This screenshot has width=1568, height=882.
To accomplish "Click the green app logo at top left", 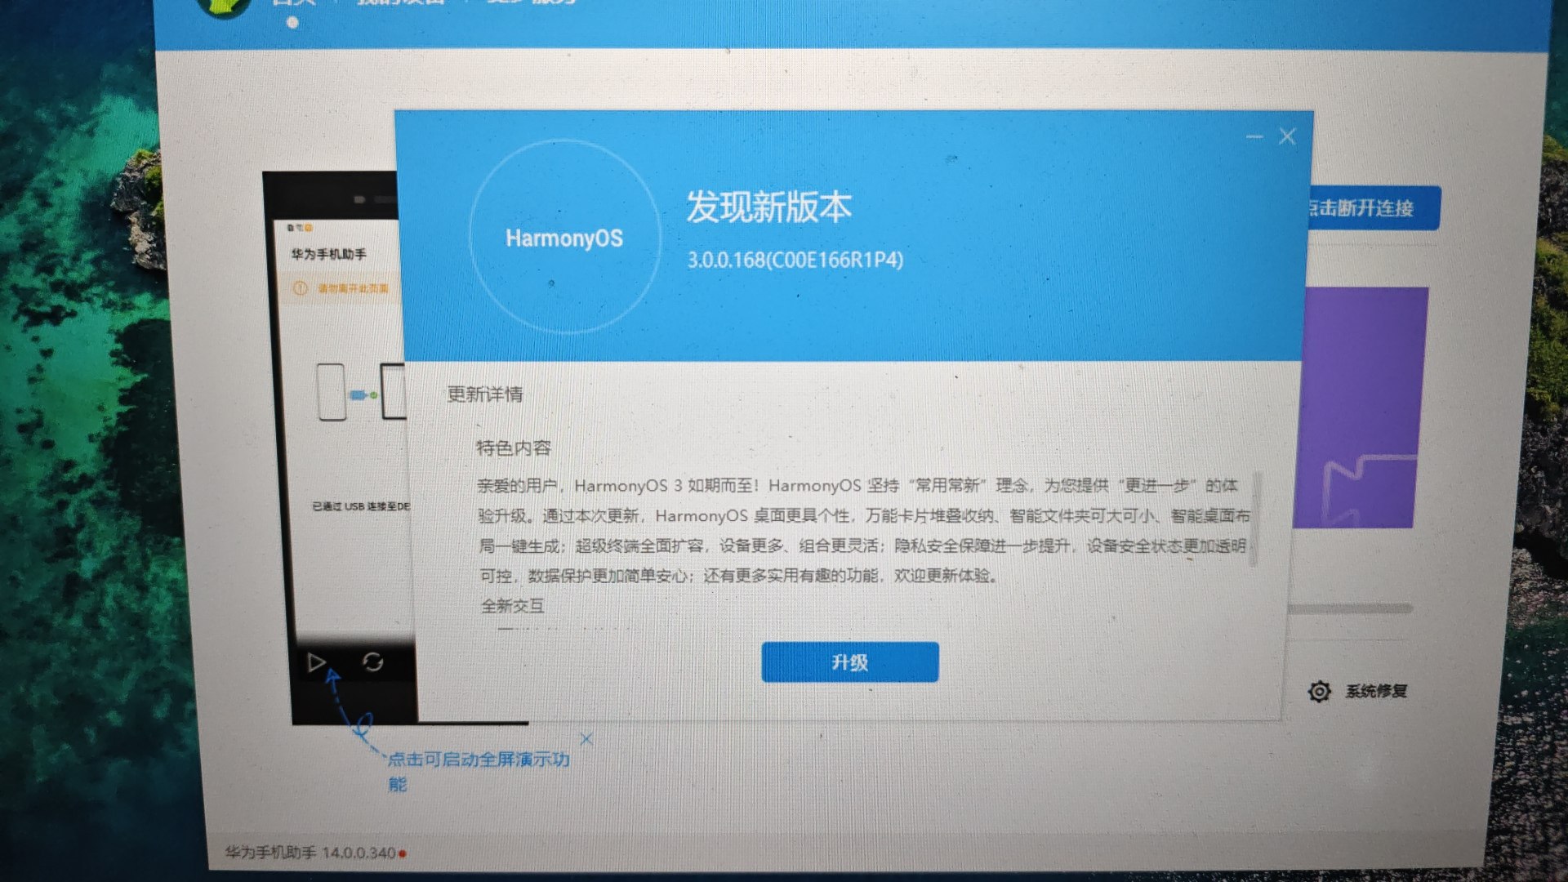I will (225, 7).
